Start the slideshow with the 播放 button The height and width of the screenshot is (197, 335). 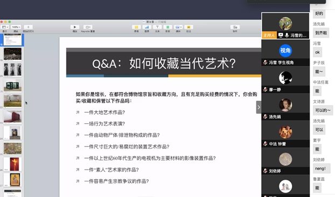75,27
